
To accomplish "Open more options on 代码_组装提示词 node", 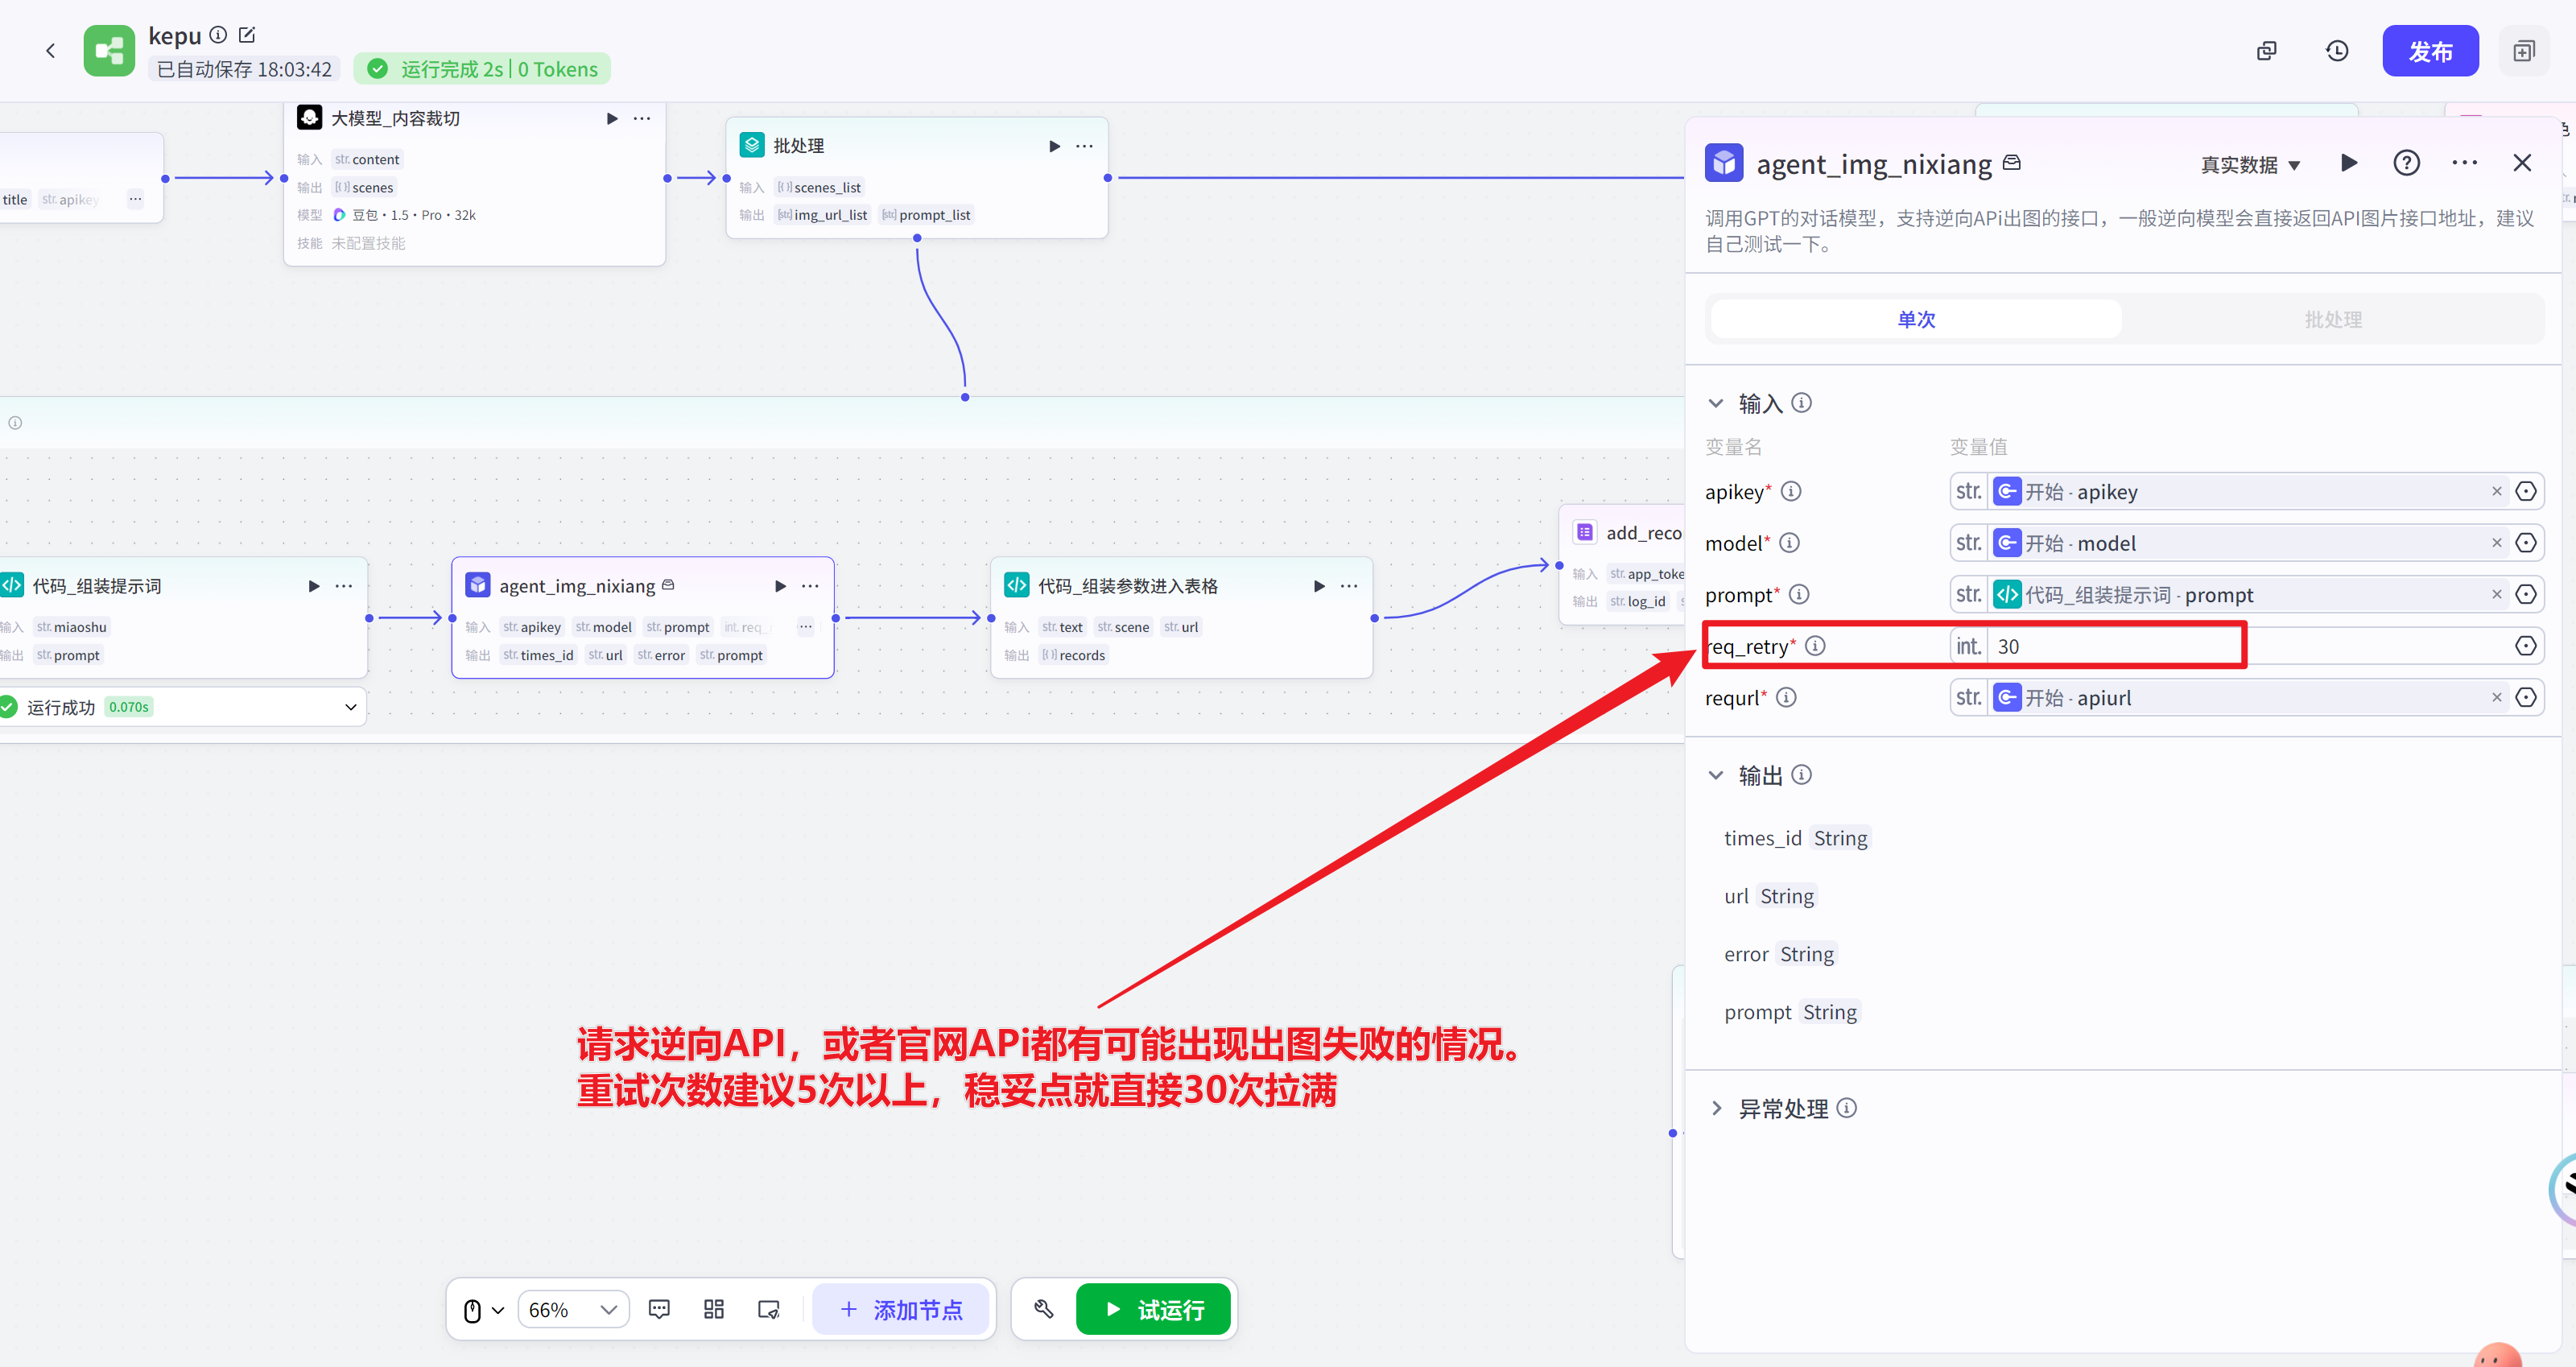I will click(x=344, y=586).
